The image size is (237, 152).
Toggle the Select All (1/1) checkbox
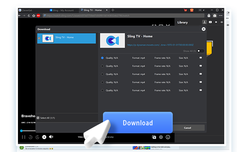pyautogui.click(x=38, y=118)
